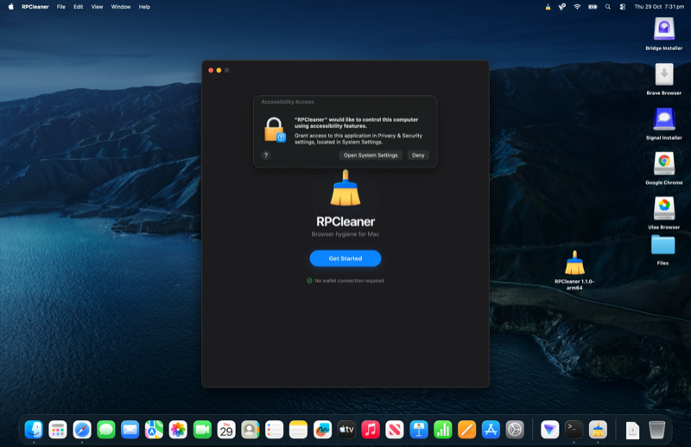Launch Safari from the Dock

coord(82,430)
